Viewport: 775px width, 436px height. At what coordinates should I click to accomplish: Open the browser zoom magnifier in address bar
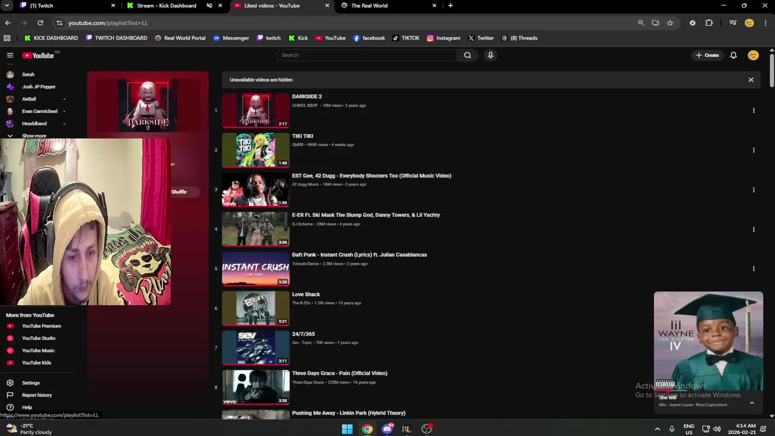pos(641,22)
